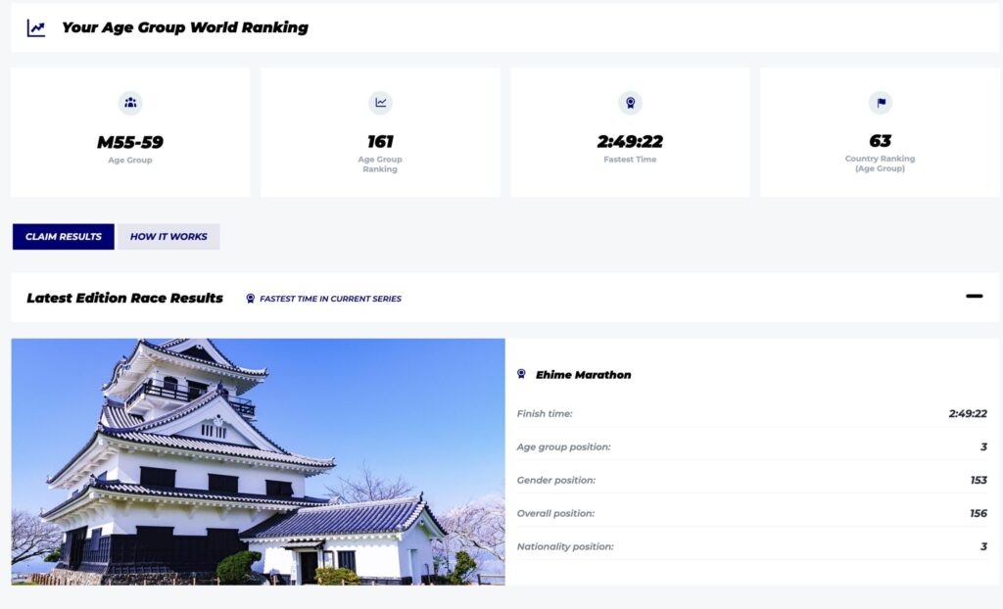
Task: Click the trend chart icon beside the page title
Action: (36, 28)
